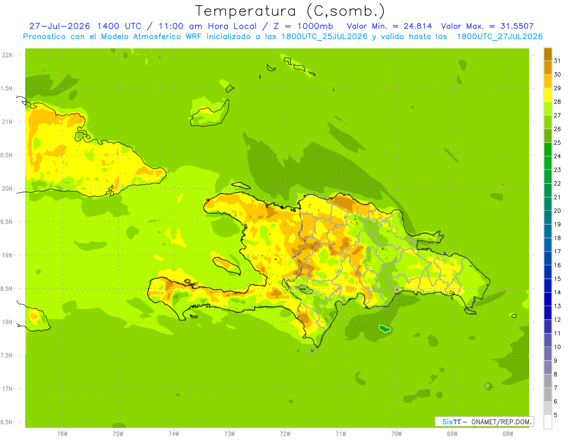Image resolution: width=570 pixels, height=440 pixels.
Task: Click the "74W" longitude label
Action: click(x=174, y=433)
